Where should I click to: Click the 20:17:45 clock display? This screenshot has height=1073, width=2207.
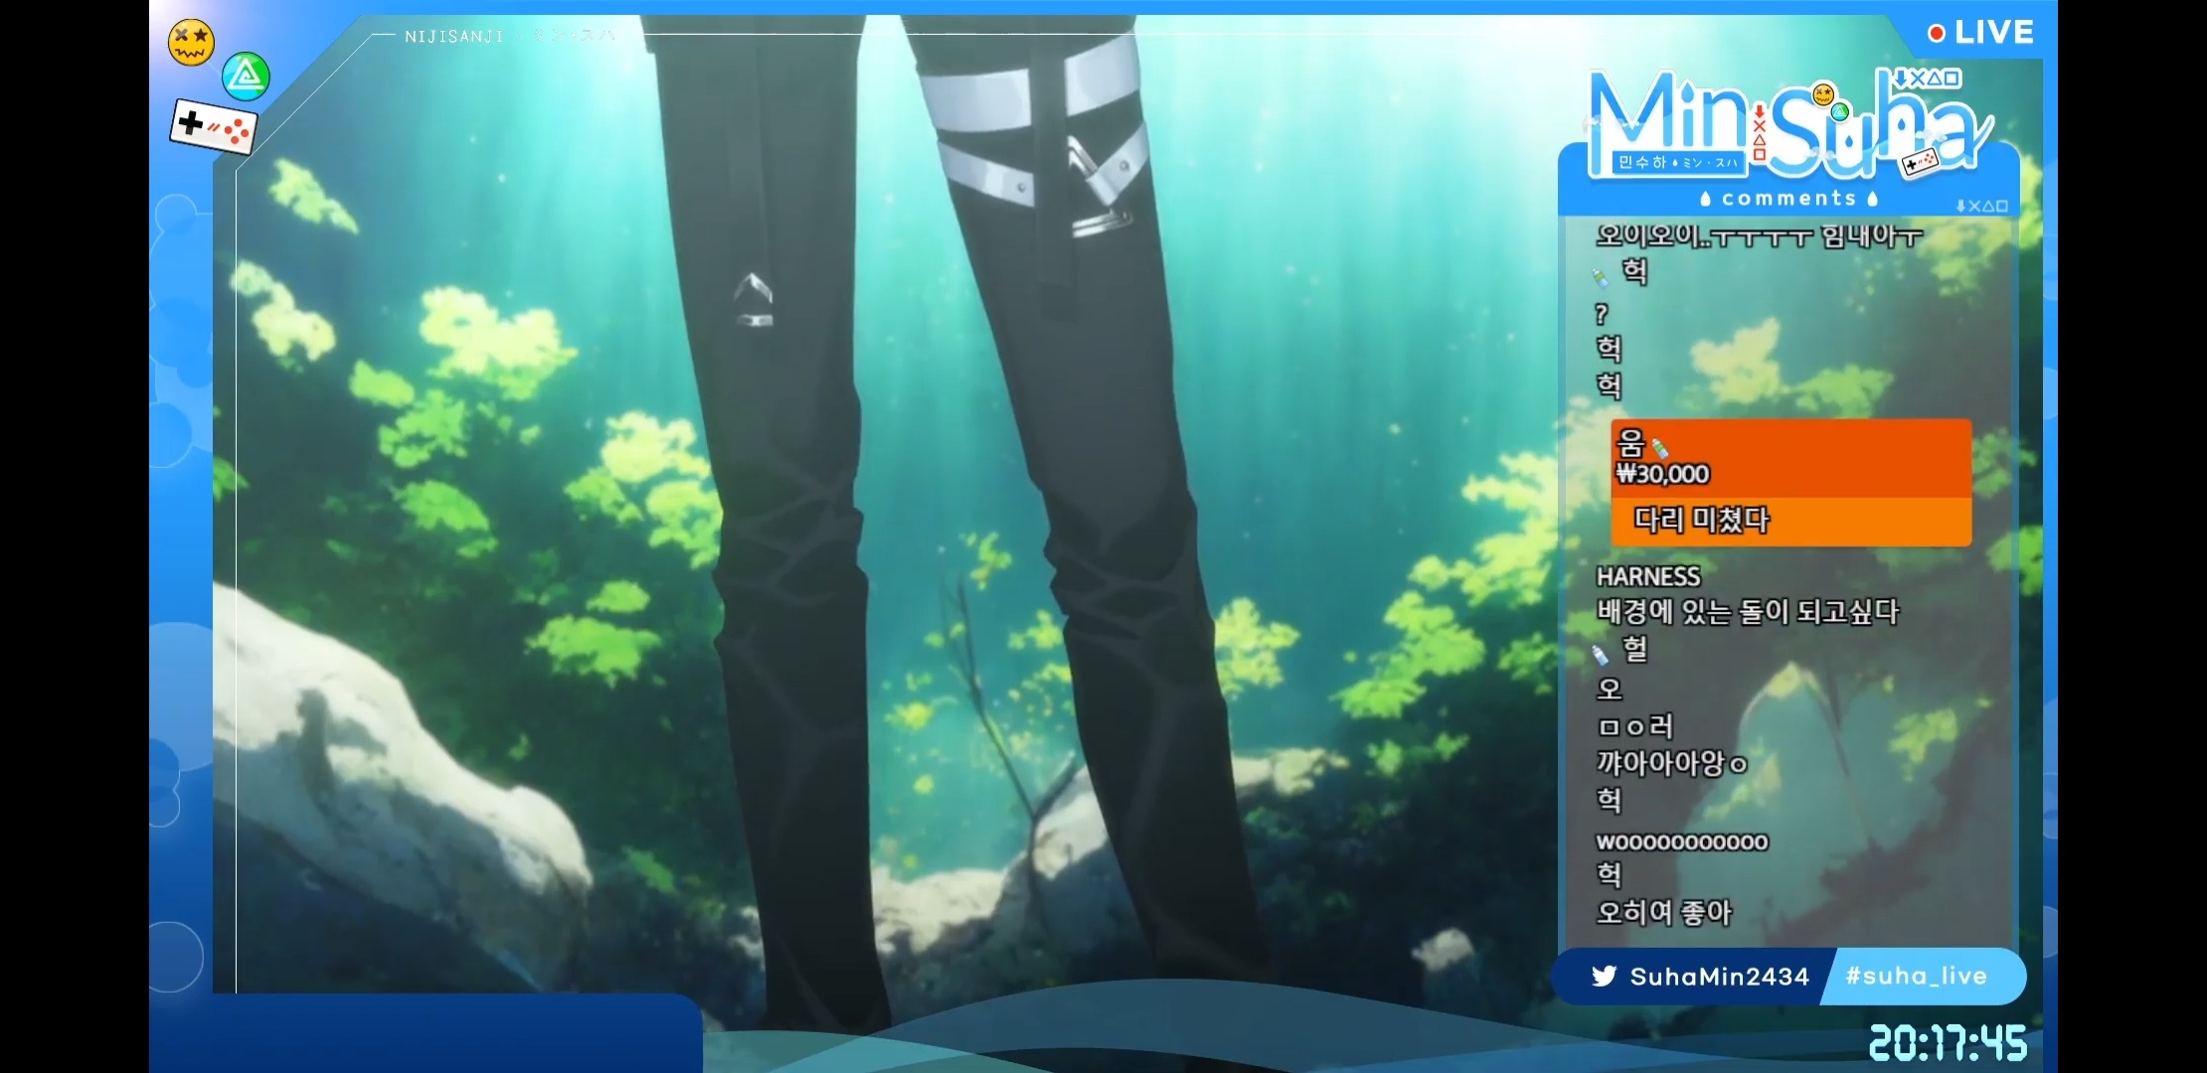tap(1948, 1043)
